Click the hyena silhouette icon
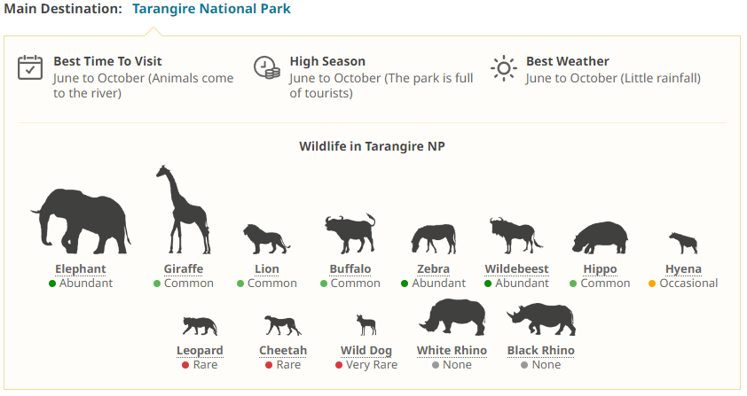The width and height of the screenshot is (747, 396). (x=683, y=243)
